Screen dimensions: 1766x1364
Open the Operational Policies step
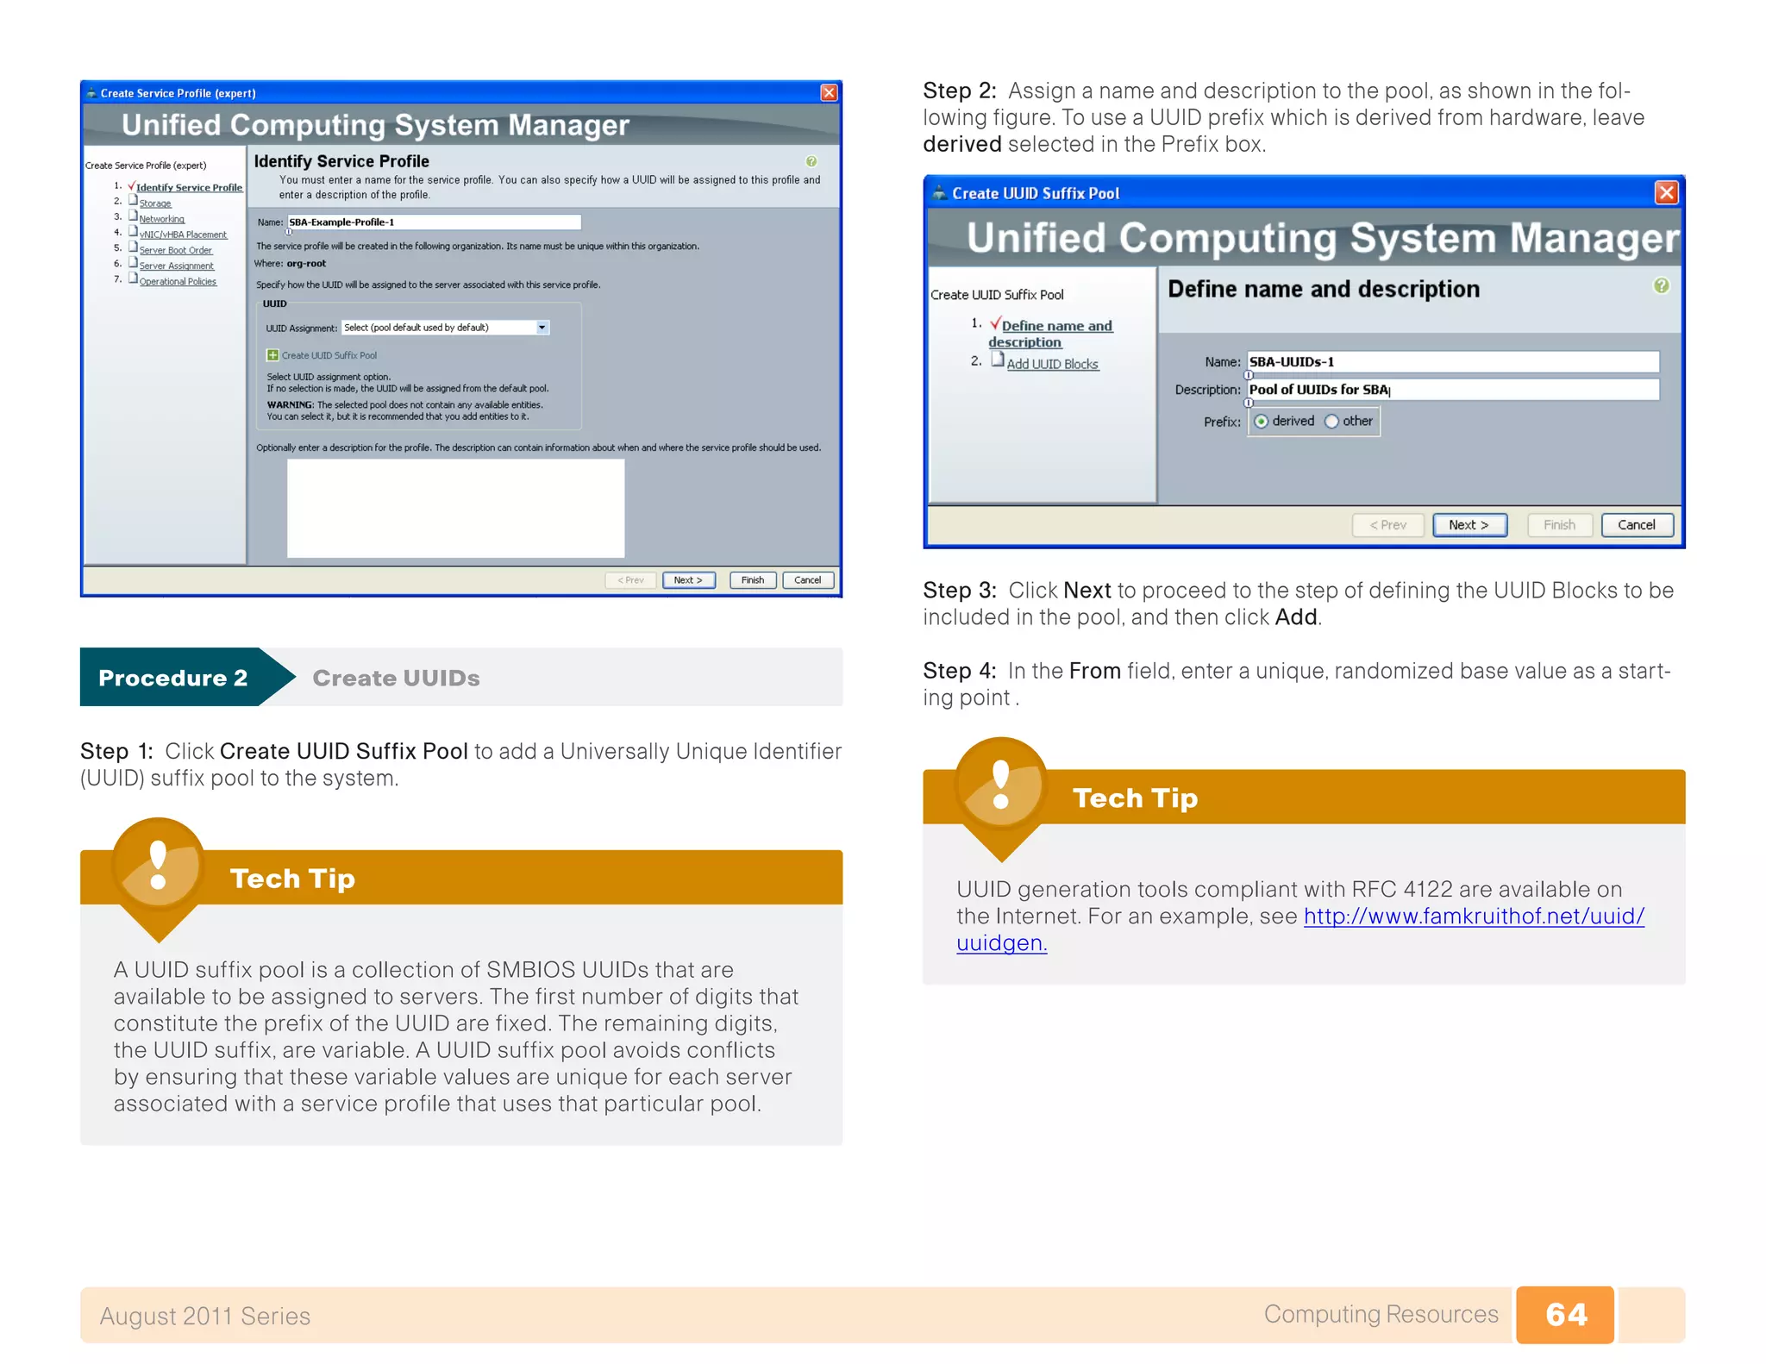click(178, 281)
